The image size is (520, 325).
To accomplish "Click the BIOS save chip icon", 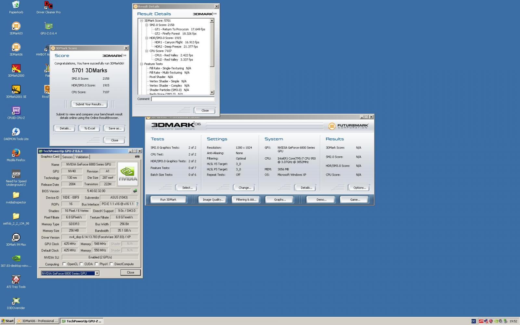I will point(135,191).
